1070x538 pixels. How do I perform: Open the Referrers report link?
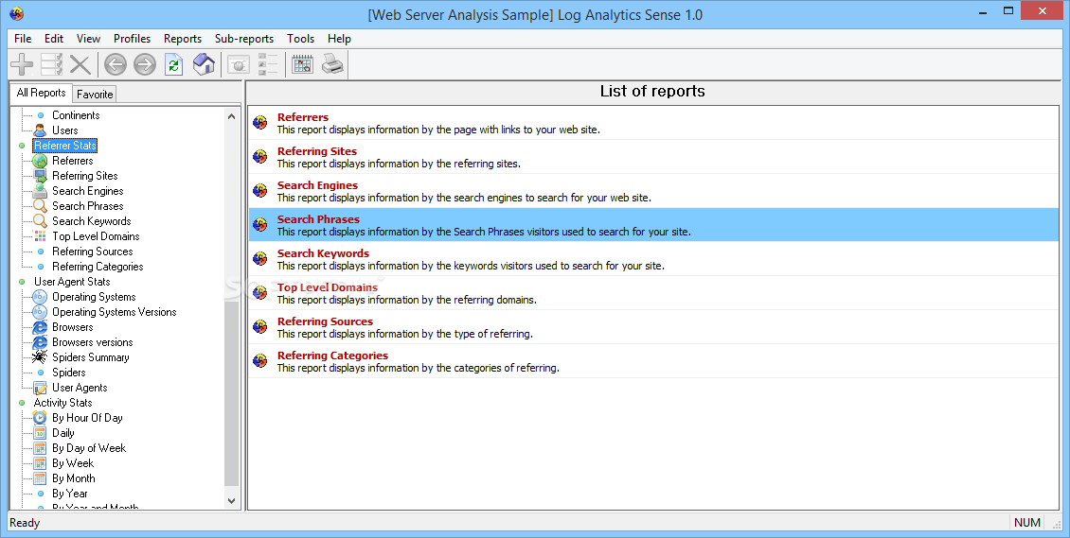pyautogui.click(x=303, y=117)
